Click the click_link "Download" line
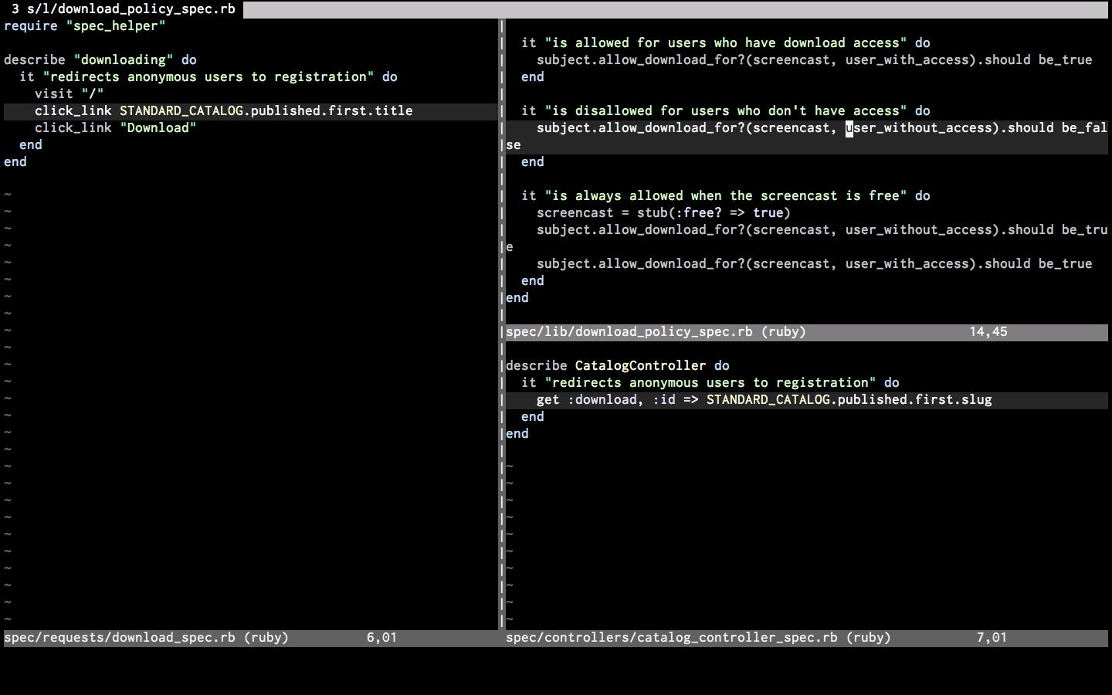This screenshot has width=1112, height=695. [116, 128]
